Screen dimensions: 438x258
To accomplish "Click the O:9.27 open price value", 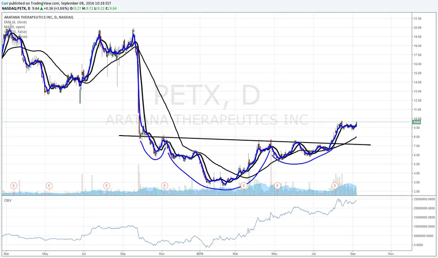I will [x=75, y=8].
